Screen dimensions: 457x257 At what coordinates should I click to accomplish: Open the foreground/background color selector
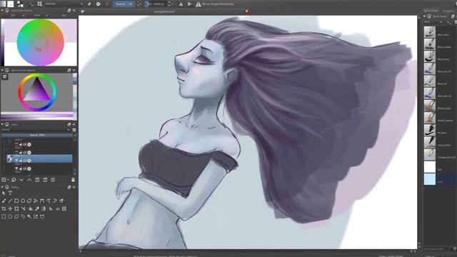pos(20,4)
